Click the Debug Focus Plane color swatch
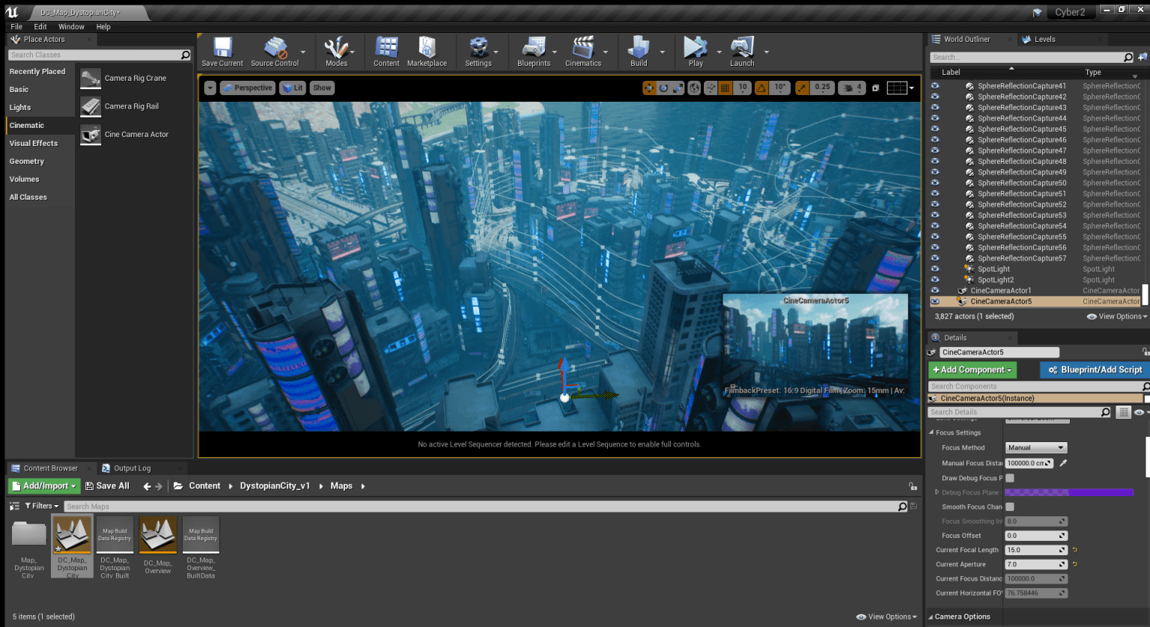The image size is (1150, 627). pyautogui.click(x=1068, y=492)
